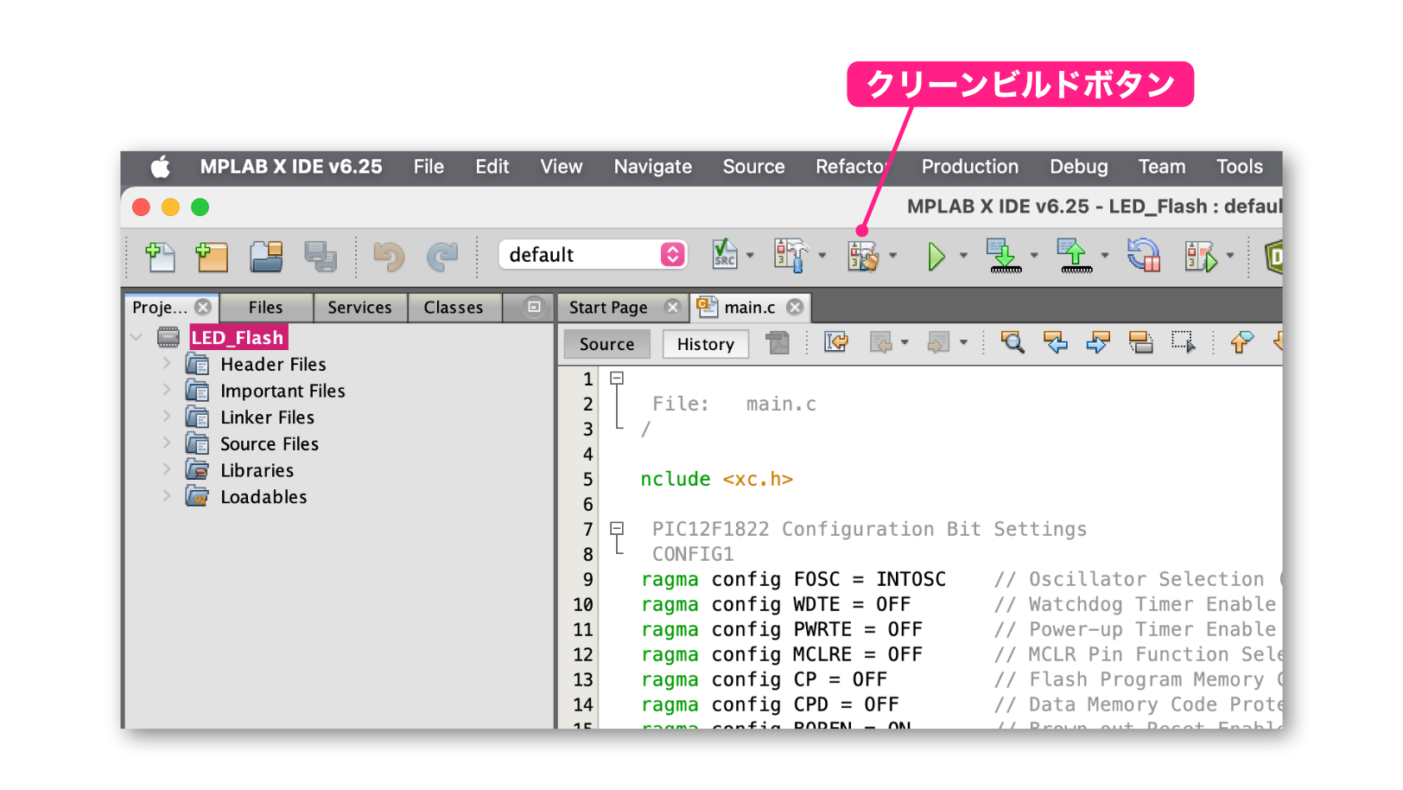1403x790 pixels.
Task: Click the Find Previous Occurrence icon
Action: [1056, 342]
